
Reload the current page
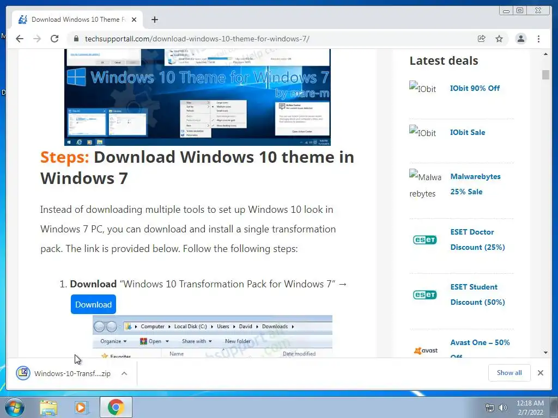pyautogui.click(x=54, y=39)
